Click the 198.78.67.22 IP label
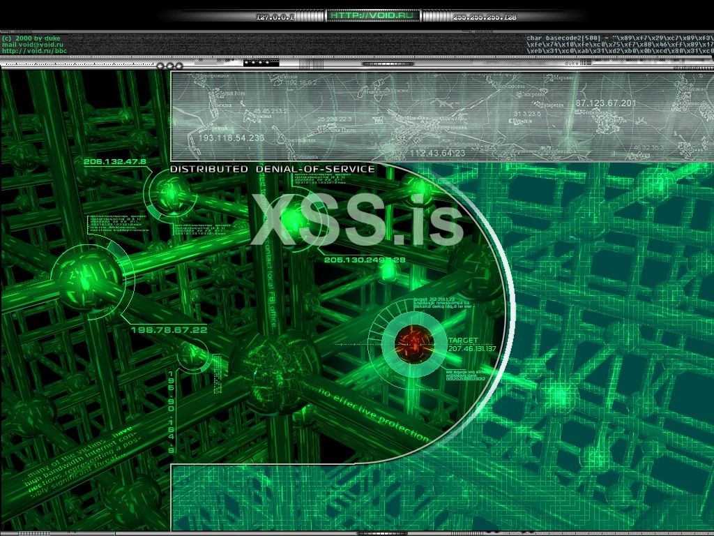Viewport: 714px width, 536px height. (x=169, y=329)
